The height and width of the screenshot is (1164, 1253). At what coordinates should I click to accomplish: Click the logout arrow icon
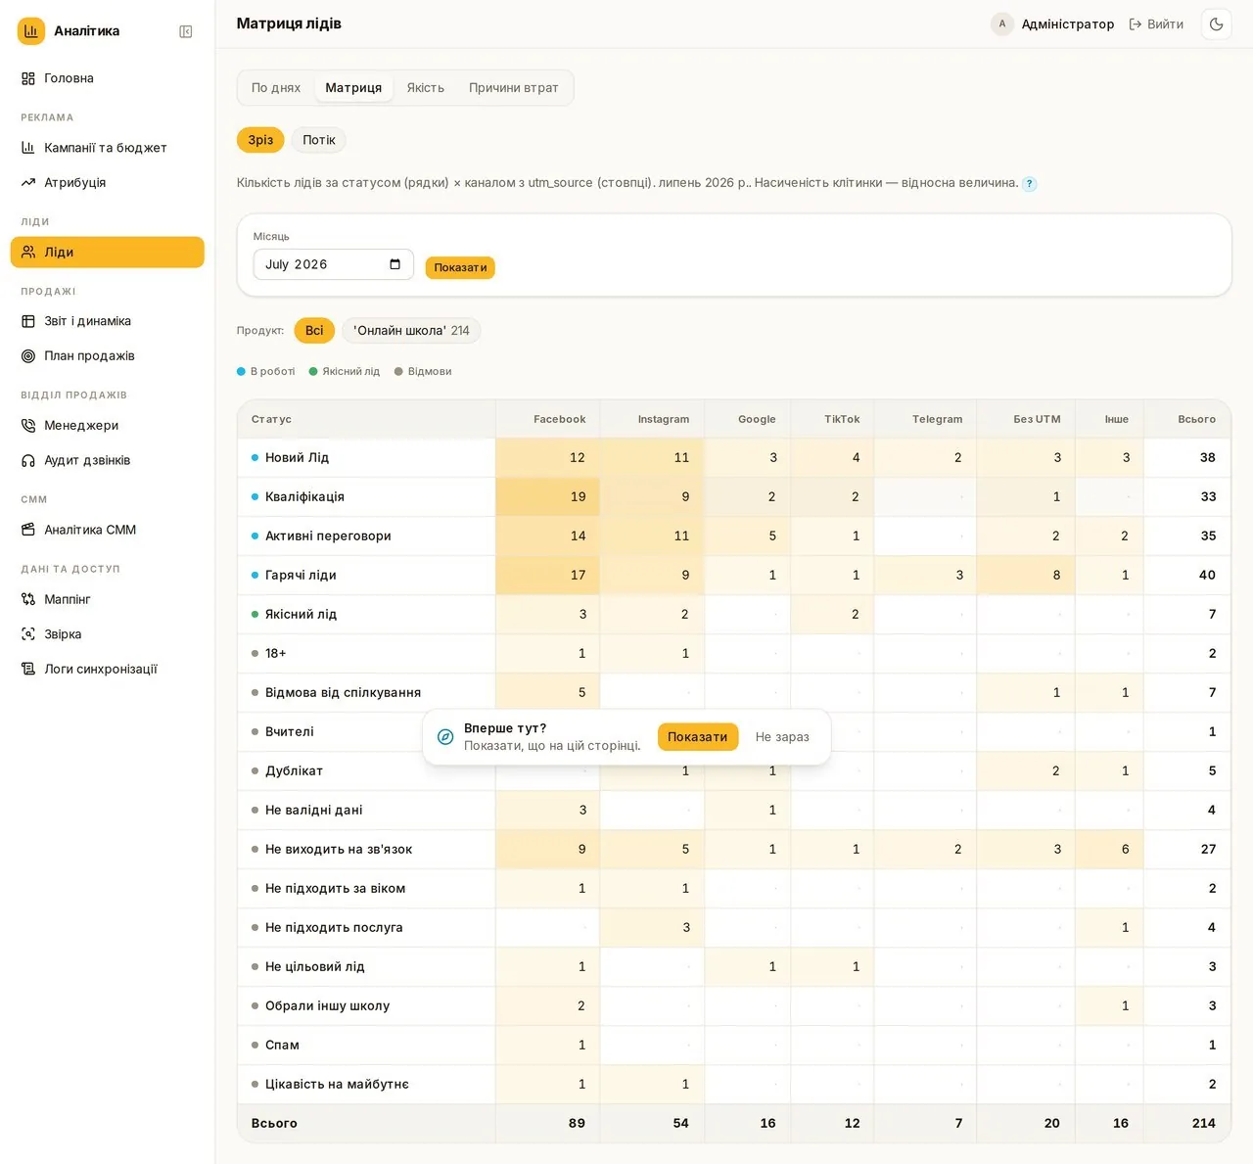click(1136, 23)
